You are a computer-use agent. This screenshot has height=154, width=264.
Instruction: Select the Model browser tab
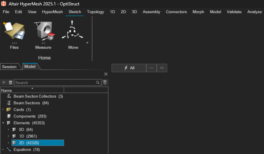click(x=30, y=67)
